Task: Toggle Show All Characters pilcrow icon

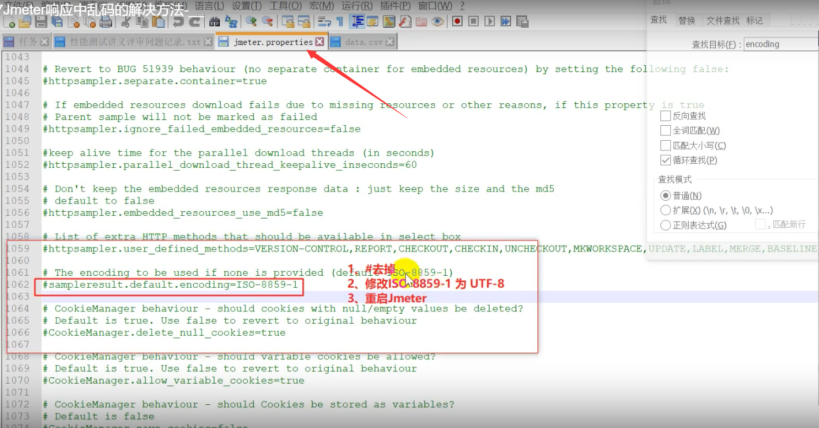Action: [340, 22]
